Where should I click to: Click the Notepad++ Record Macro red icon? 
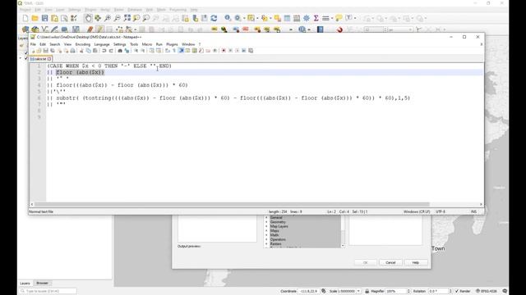click(224, 51)
